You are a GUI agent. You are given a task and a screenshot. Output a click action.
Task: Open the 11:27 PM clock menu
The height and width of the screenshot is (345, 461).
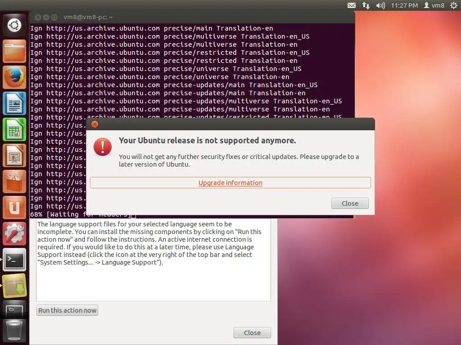(404, 5)
